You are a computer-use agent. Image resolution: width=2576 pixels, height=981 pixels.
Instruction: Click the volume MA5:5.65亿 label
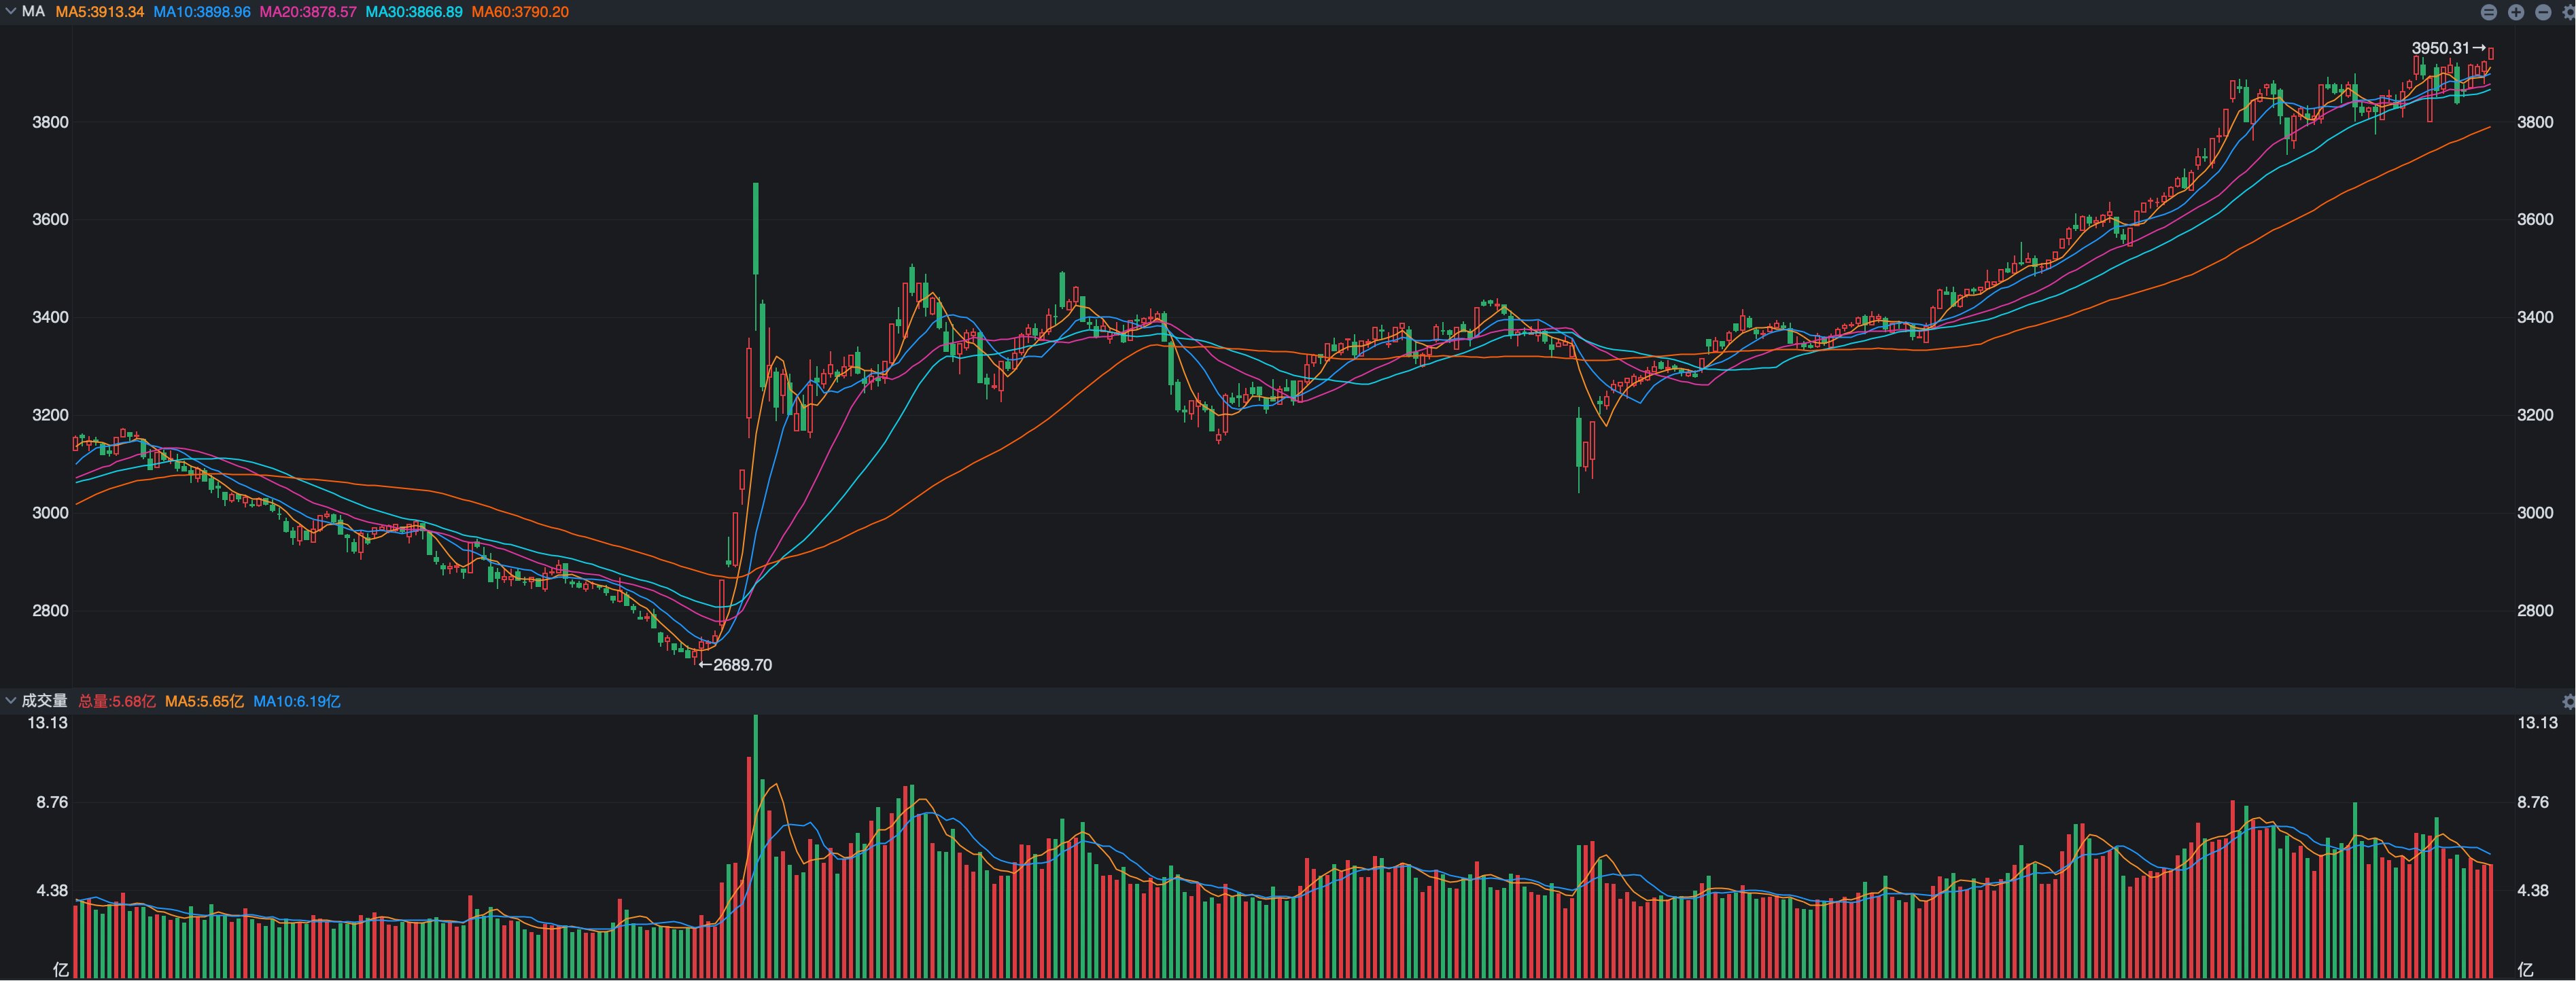204,701
